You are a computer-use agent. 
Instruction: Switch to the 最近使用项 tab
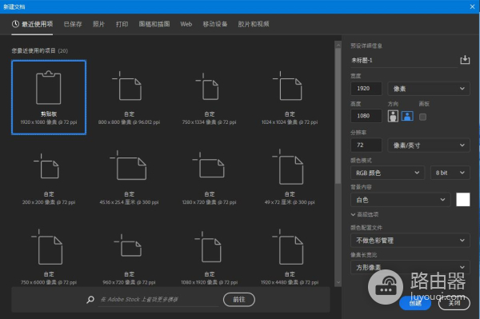coord(32,24)
